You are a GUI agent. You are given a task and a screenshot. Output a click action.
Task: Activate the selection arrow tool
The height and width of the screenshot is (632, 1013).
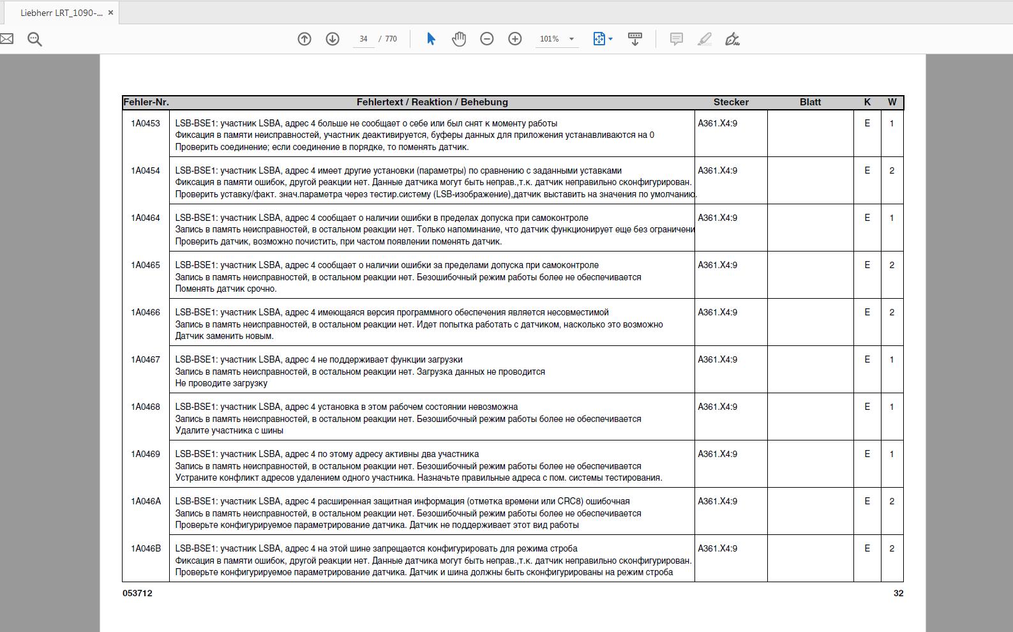pos(431,39)
